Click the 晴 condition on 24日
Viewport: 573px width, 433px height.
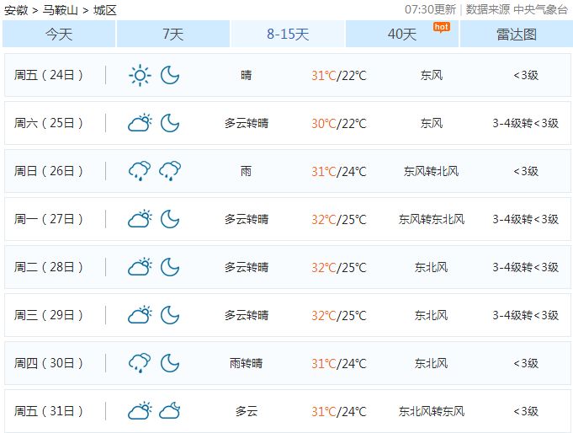click(x=247, y=75)
